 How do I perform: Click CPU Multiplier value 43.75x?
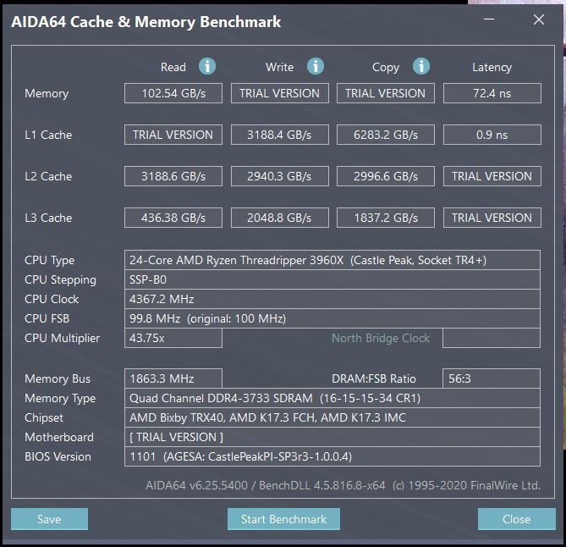pos(173,338)
